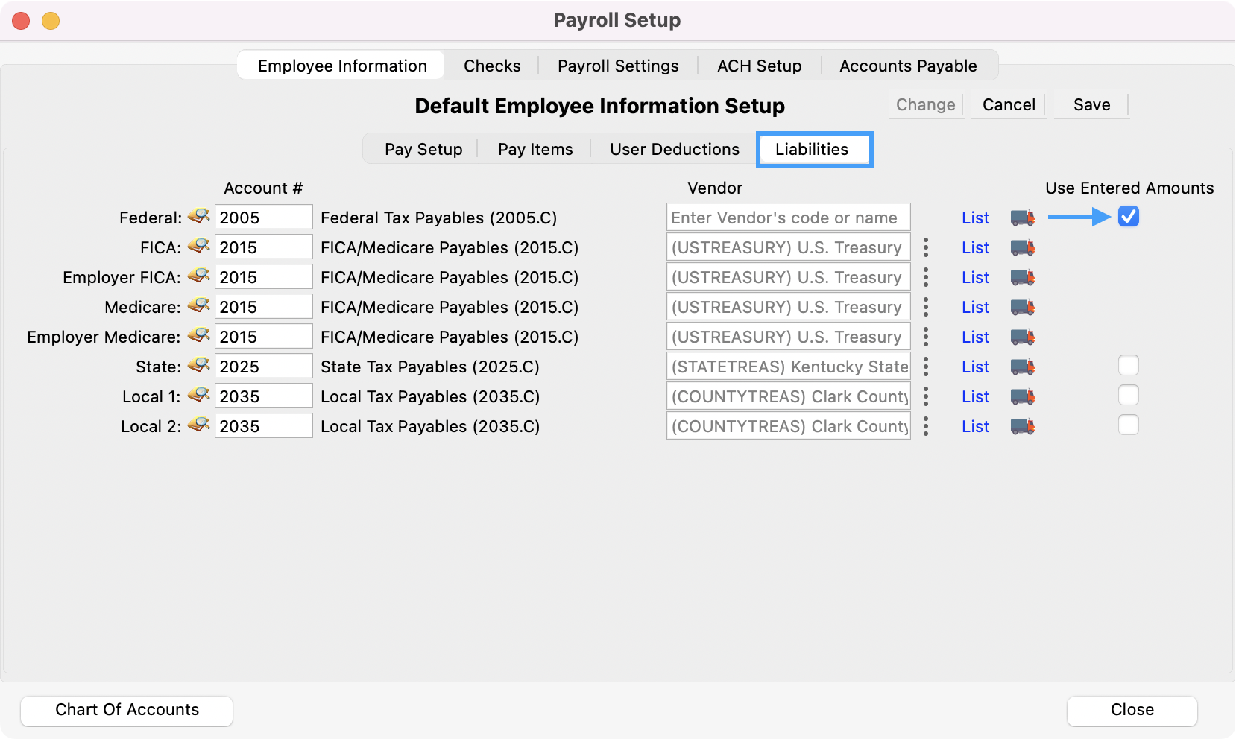Click the truck icon in the Medicare row
Viewport: 1236px width, 739px height.
(x=1022, y=307)
